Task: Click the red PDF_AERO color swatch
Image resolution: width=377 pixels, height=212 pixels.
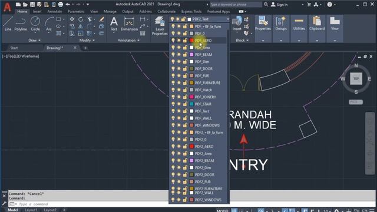Action: point(191,41)
